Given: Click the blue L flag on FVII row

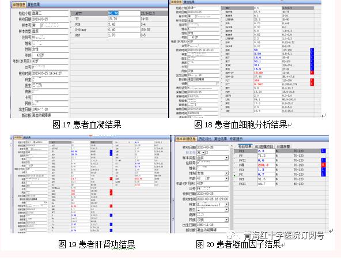Looking at the screenshot, I should click(x=323, y=160).
